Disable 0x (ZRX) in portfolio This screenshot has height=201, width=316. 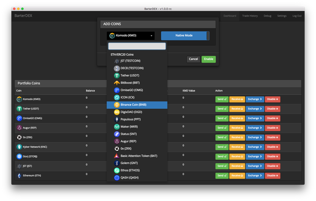pyautogui.click(x=273, y=137)
